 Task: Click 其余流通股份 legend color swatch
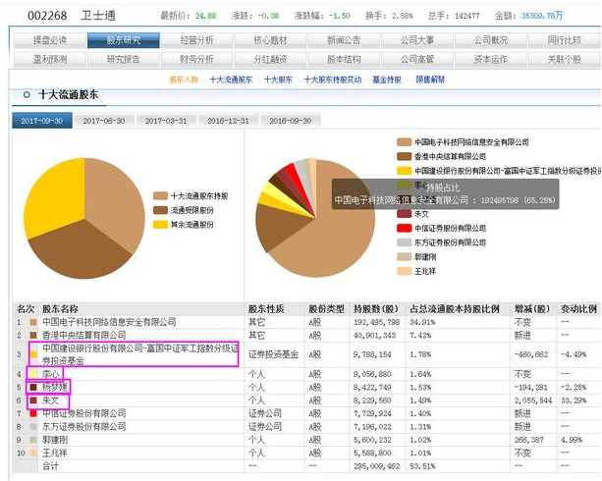click(x=160, y=225)
